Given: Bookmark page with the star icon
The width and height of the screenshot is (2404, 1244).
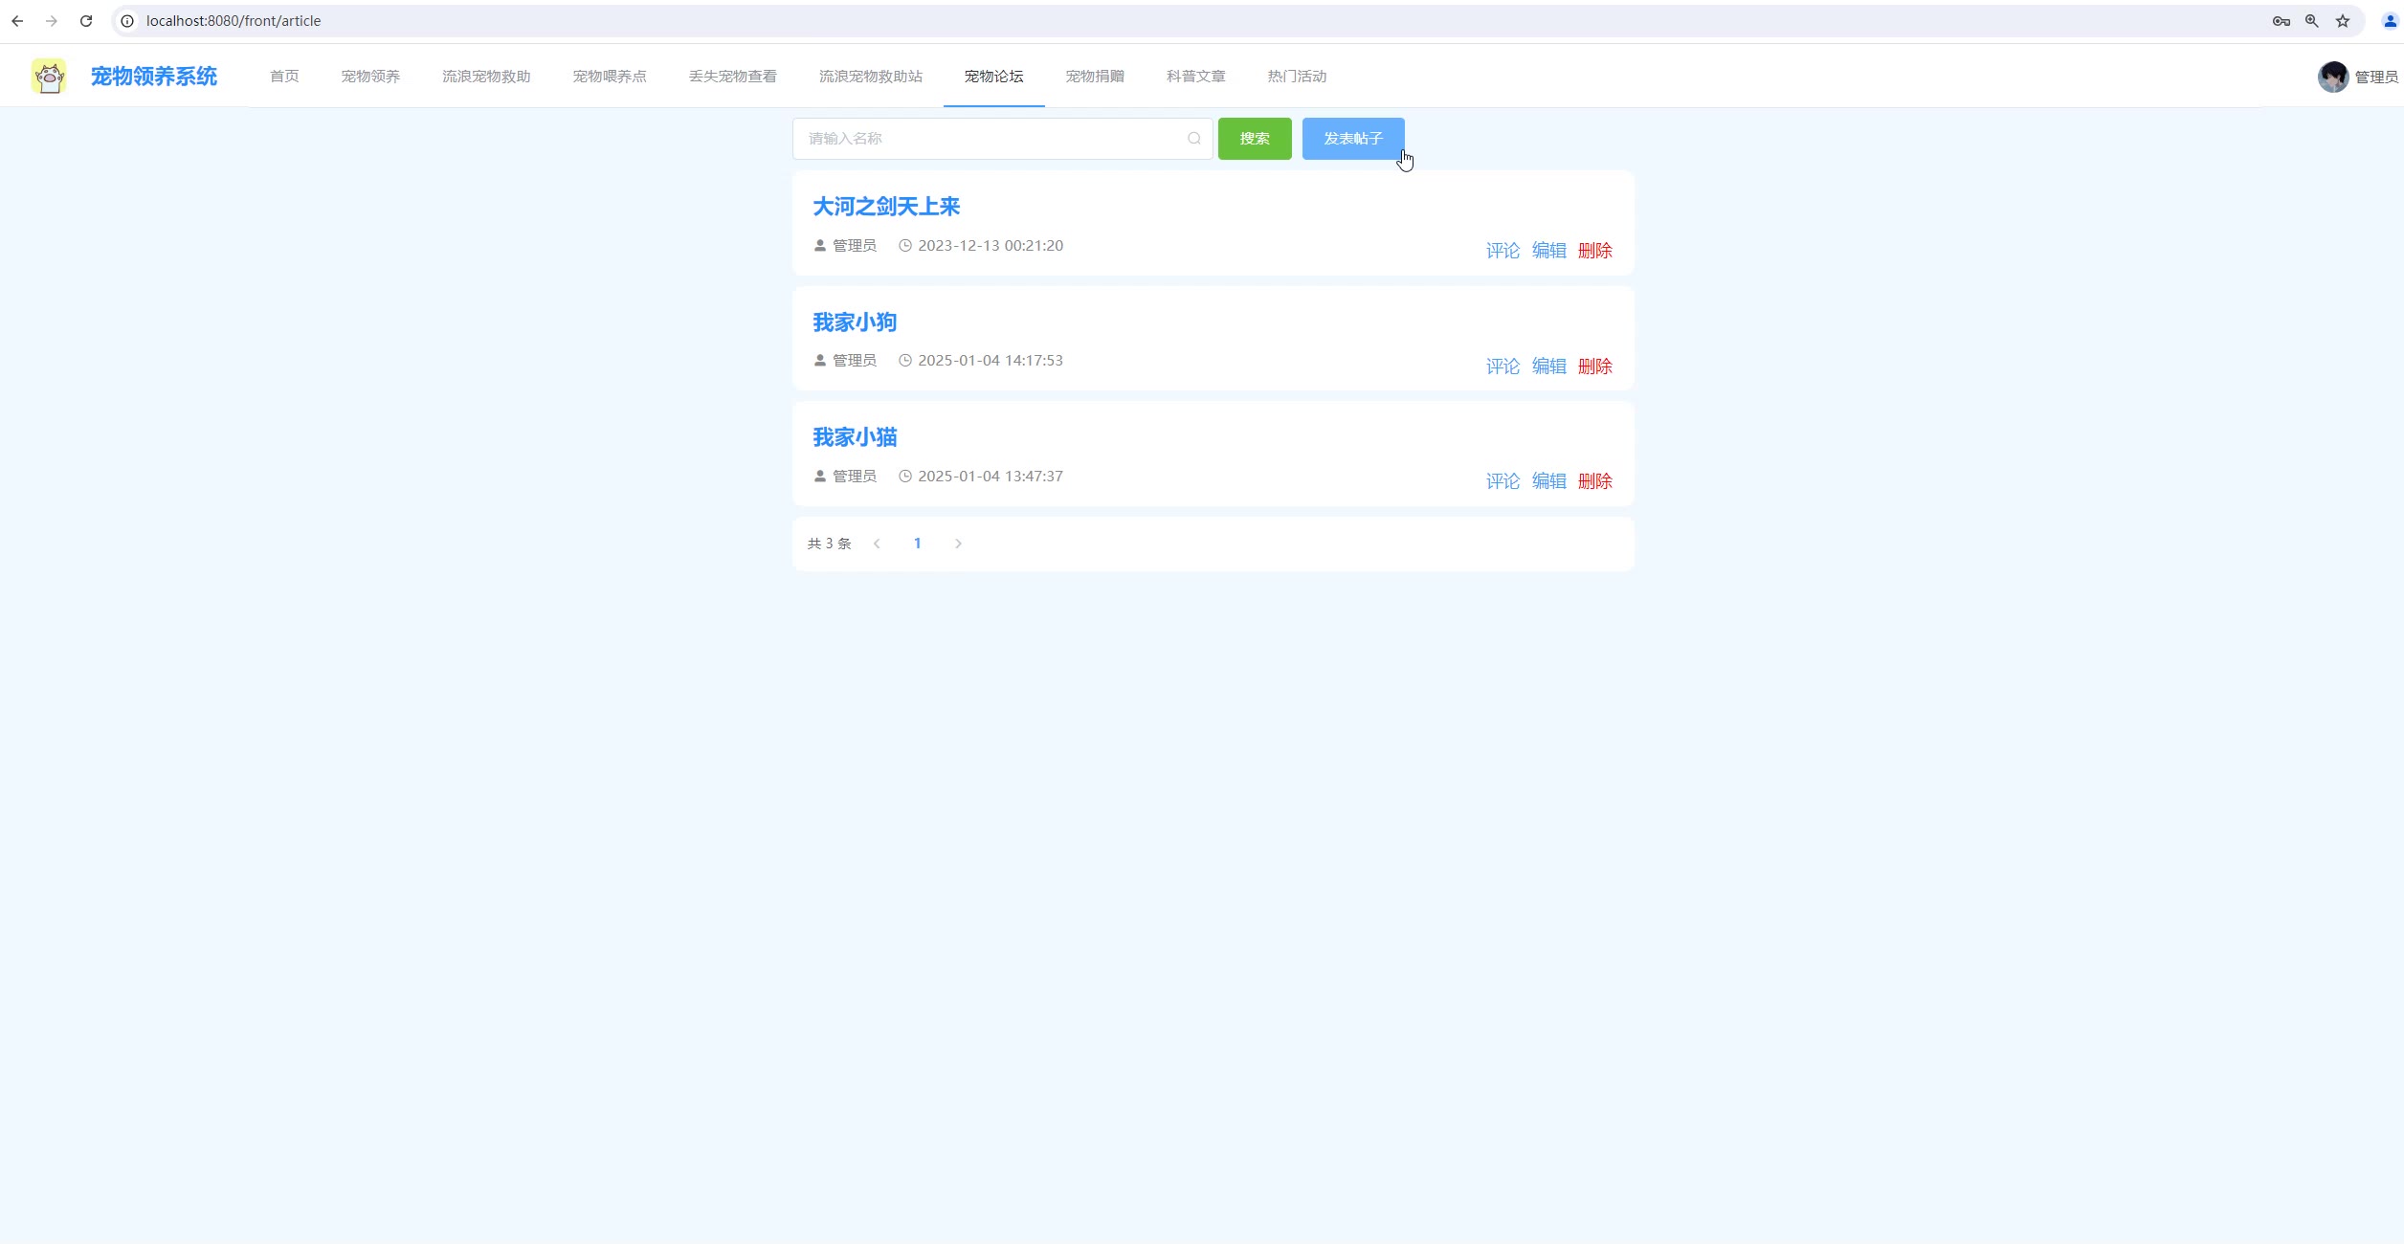Looking at the screenshot, I should click(2342, 21).
